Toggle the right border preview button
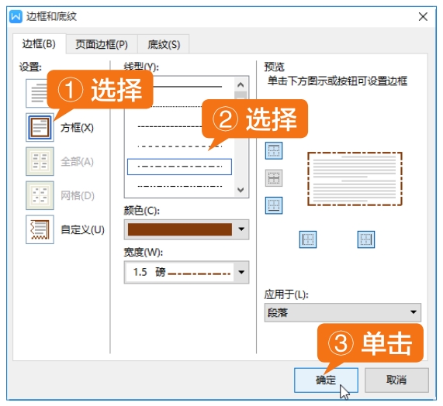Screen dimensions: 443x406 [366, 239]
